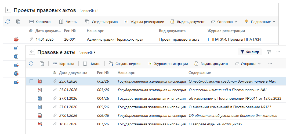Click the back arrow beside Правовые акты

32,52
